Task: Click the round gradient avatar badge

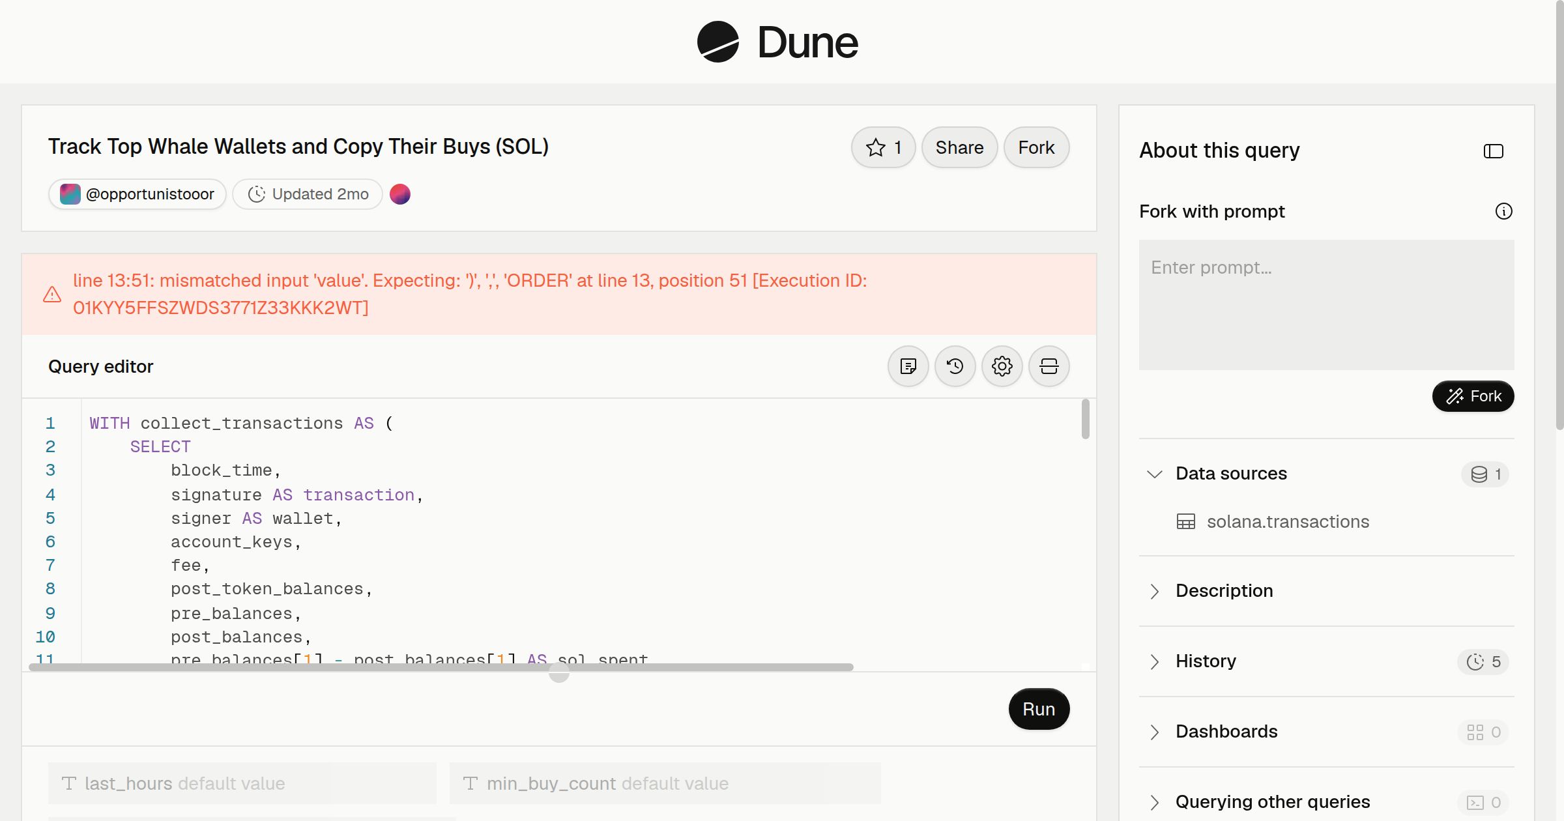Action: click(x=400, y=194)
